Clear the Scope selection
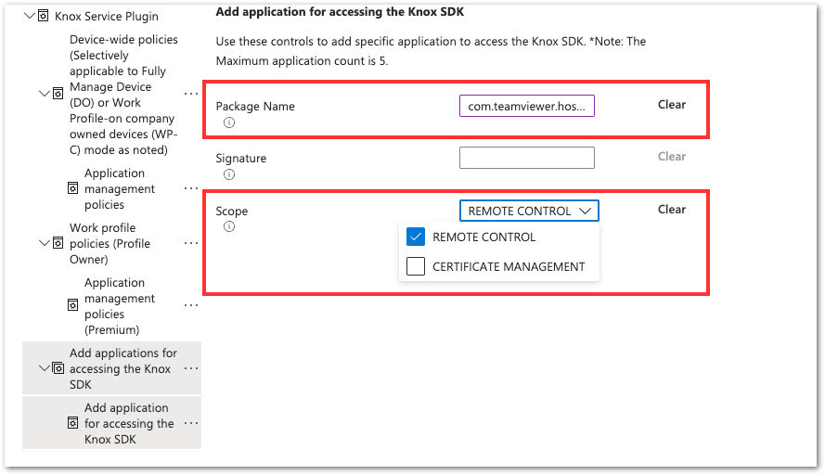This screenshot has width=825, height=475. point(671,210)
